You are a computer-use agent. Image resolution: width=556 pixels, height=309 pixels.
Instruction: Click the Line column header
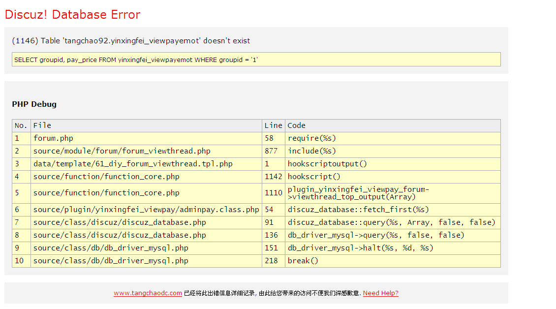coord(273,125)
